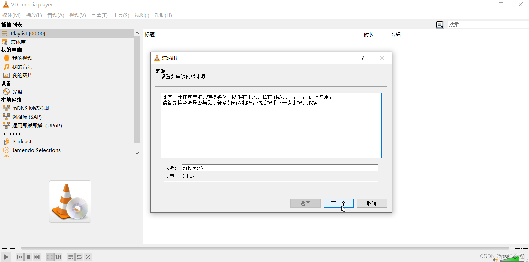
Task: Toggle loop mode icon
Action: 79,257
